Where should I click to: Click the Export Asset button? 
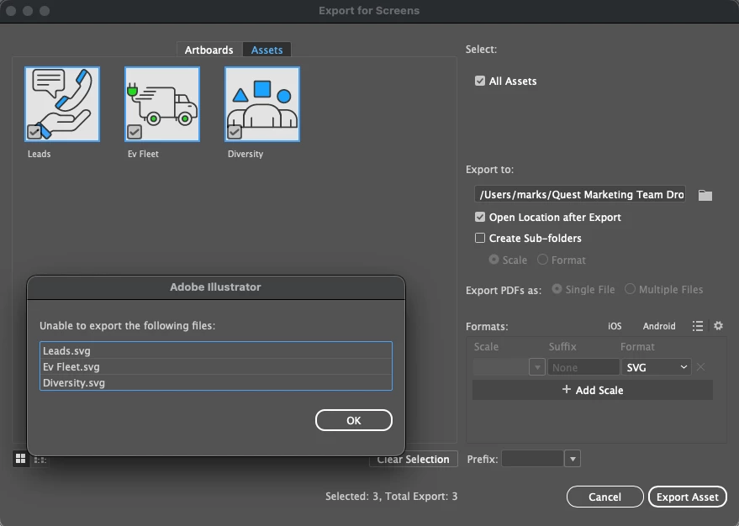[x=687, y=497]
